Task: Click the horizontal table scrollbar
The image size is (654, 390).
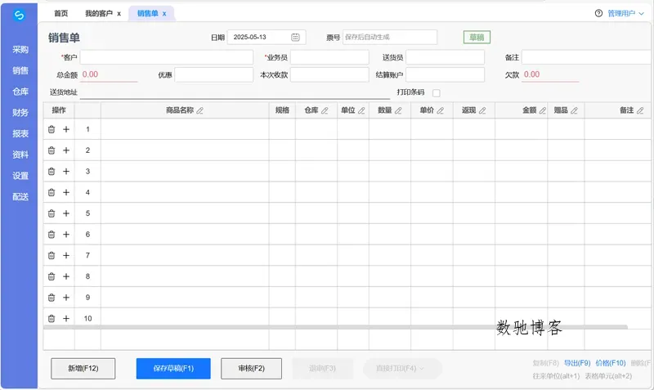Action: [x=335, y=327]
